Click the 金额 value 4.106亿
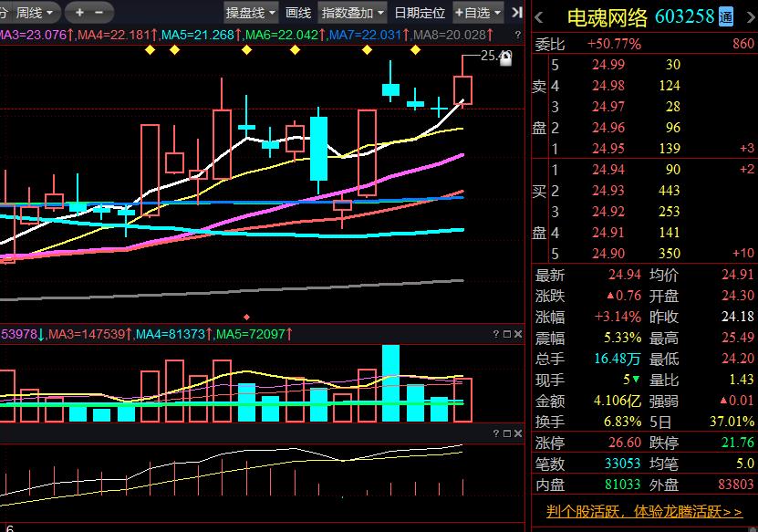Image resolution: width=758 pixels, height=532 pixels. [x=618, y=401]
